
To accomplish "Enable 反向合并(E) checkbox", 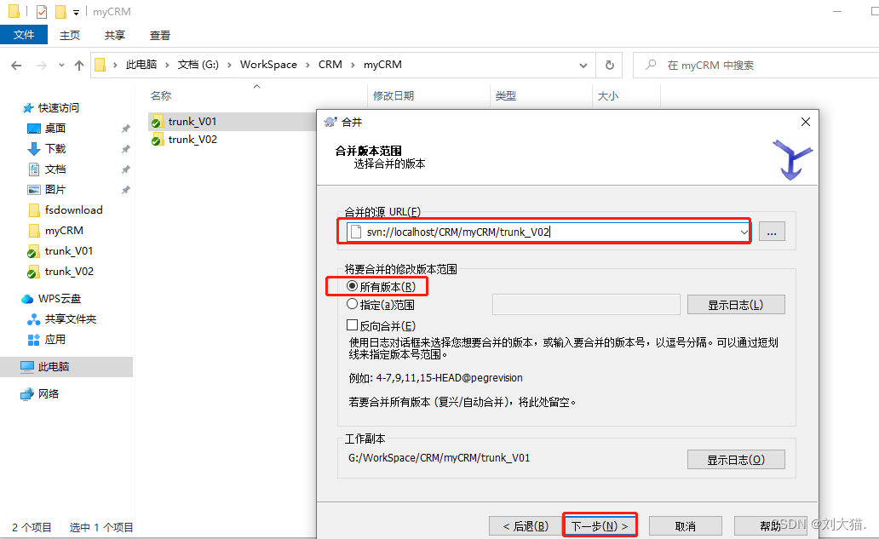I will (382, 325).
